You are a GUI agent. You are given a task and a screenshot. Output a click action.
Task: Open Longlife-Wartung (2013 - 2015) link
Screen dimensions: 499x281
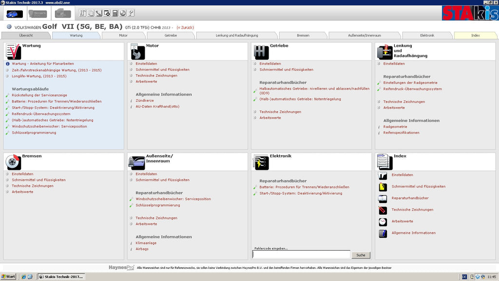coord(39,76)
